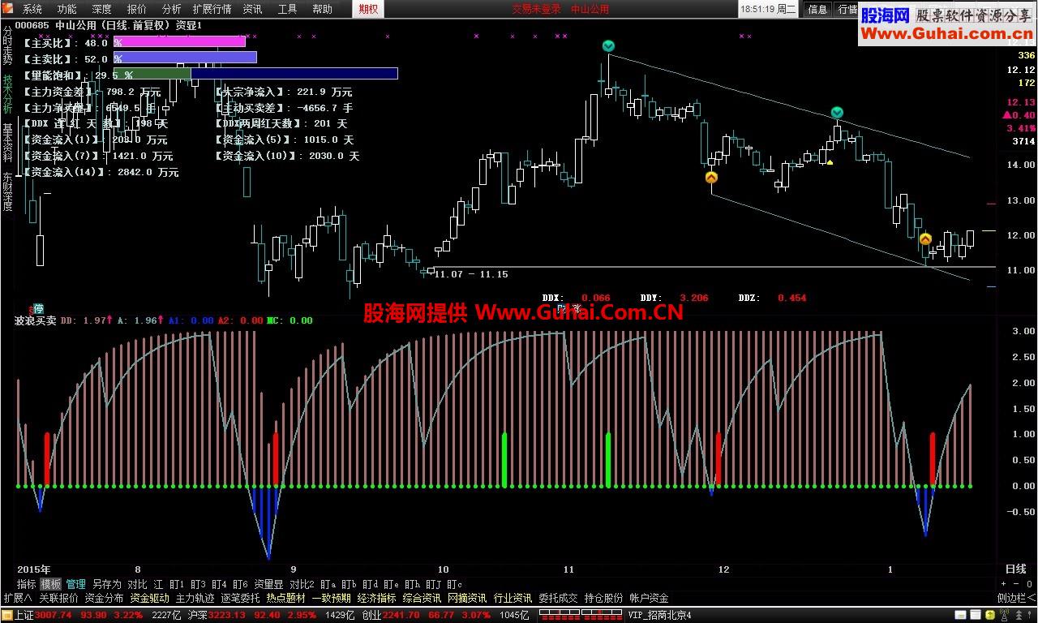Switch to the 技术分析 side tab
The height and width of the screenshot is (623, 1038).
[7, 93]
